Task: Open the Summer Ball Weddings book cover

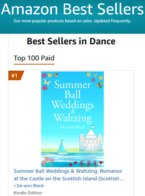Action: coord(72,119)
